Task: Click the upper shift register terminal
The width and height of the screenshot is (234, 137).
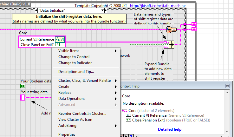Action: (x=194, y=24)
